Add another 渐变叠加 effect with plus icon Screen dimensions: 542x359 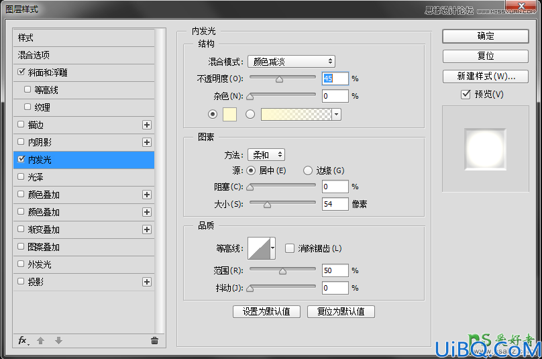(147, 229)
